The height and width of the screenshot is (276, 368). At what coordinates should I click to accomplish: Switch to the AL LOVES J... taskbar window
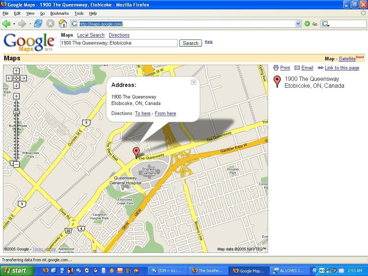tap(289, 271)
